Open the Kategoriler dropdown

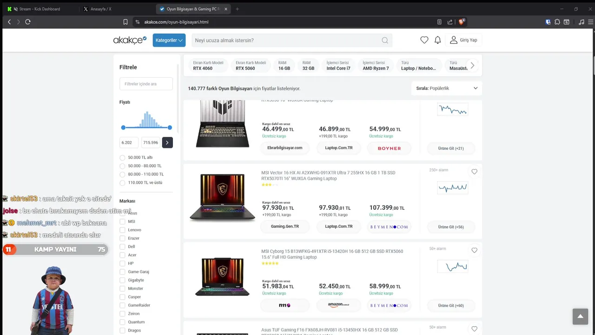click(169, 40)
